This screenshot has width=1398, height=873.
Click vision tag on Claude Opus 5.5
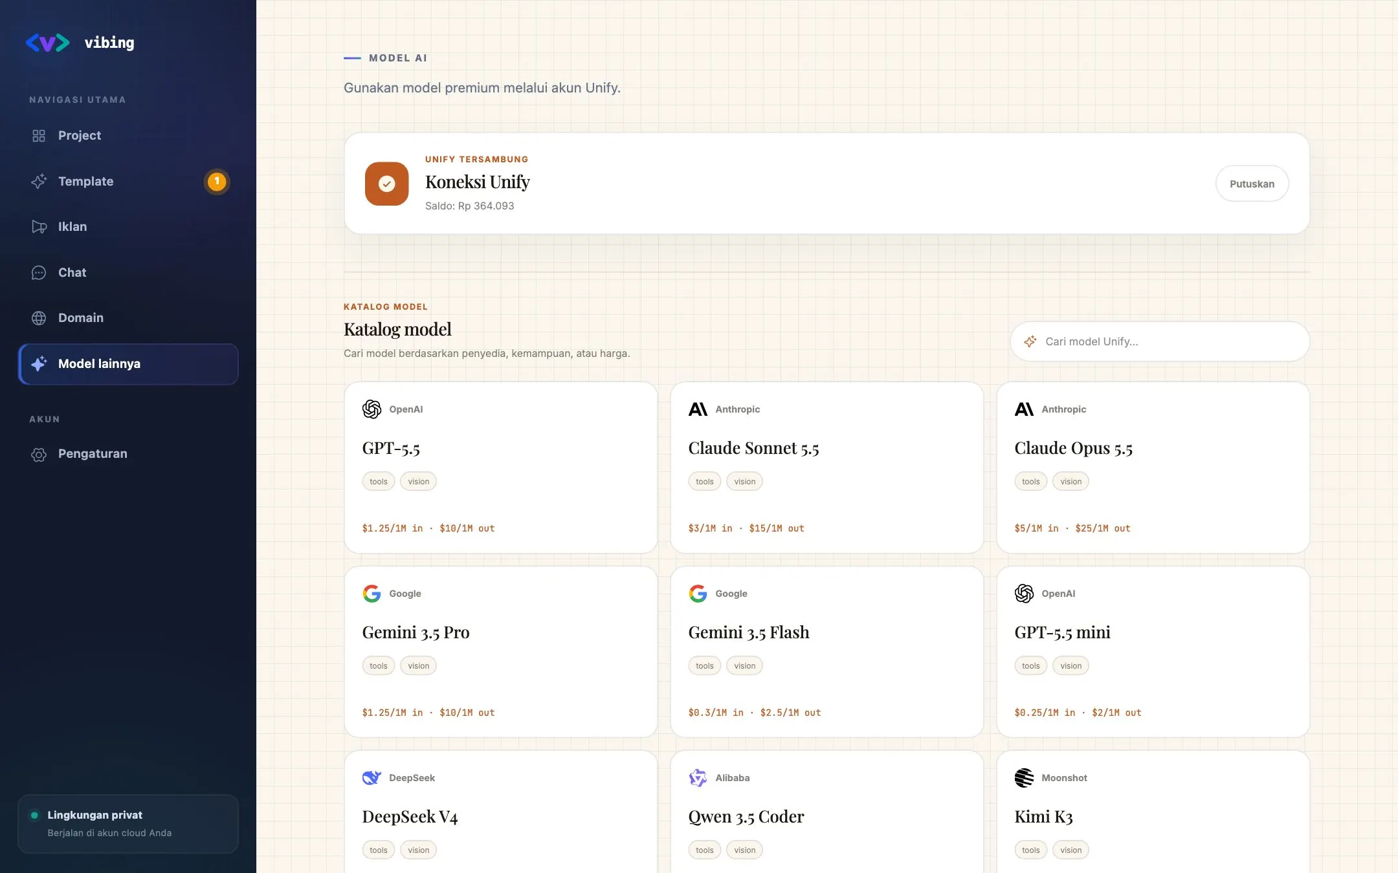coord(1071,481)
